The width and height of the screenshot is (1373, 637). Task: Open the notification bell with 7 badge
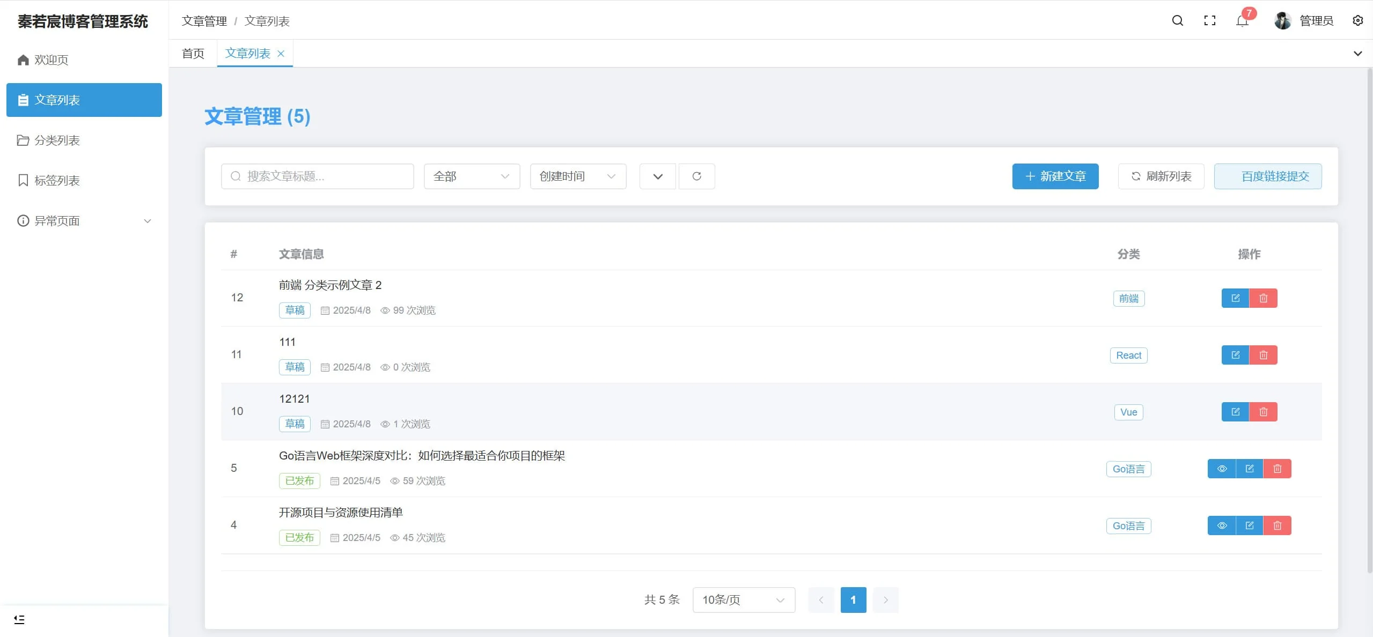pyautogui.click(x=1242, y=21)
